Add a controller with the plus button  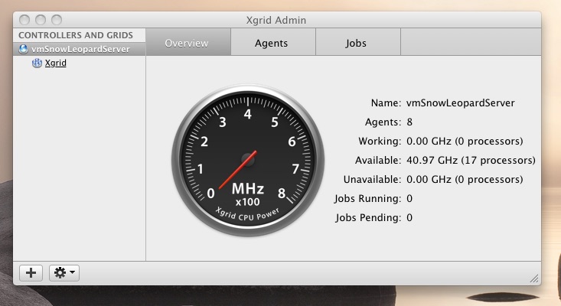click(31, 273)
